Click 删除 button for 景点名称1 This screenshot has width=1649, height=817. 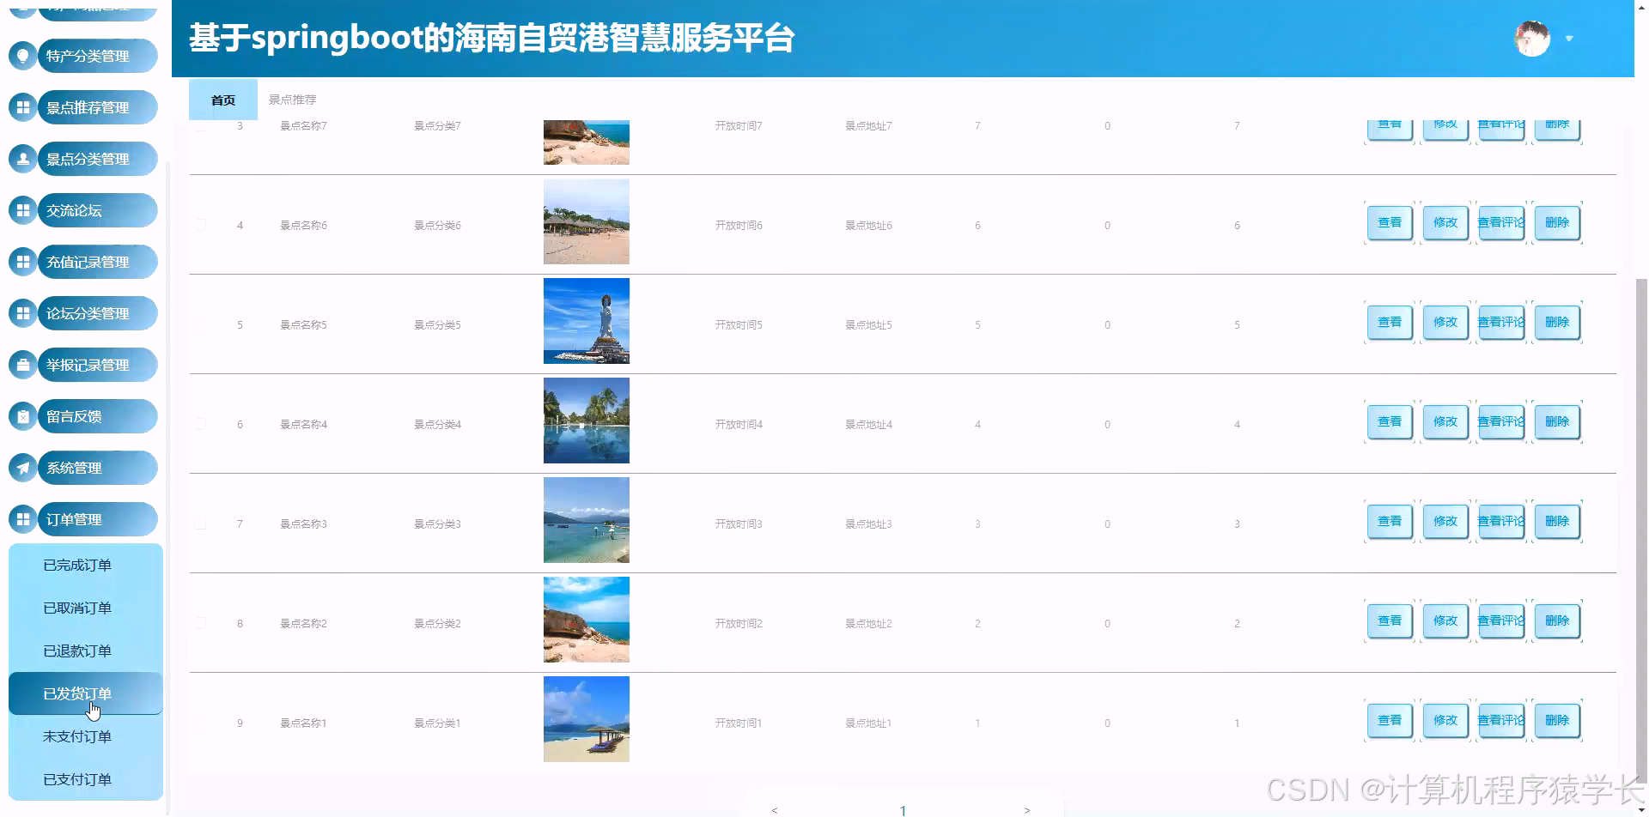click(1557, 720)
